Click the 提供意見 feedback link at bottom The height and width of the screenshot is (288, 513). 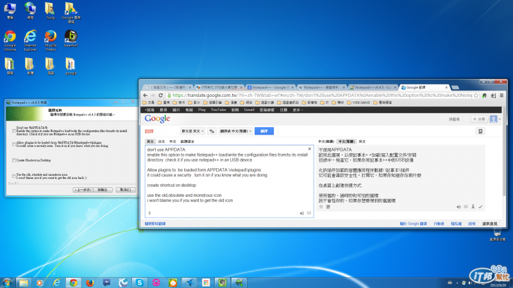[x=490, y=224]
